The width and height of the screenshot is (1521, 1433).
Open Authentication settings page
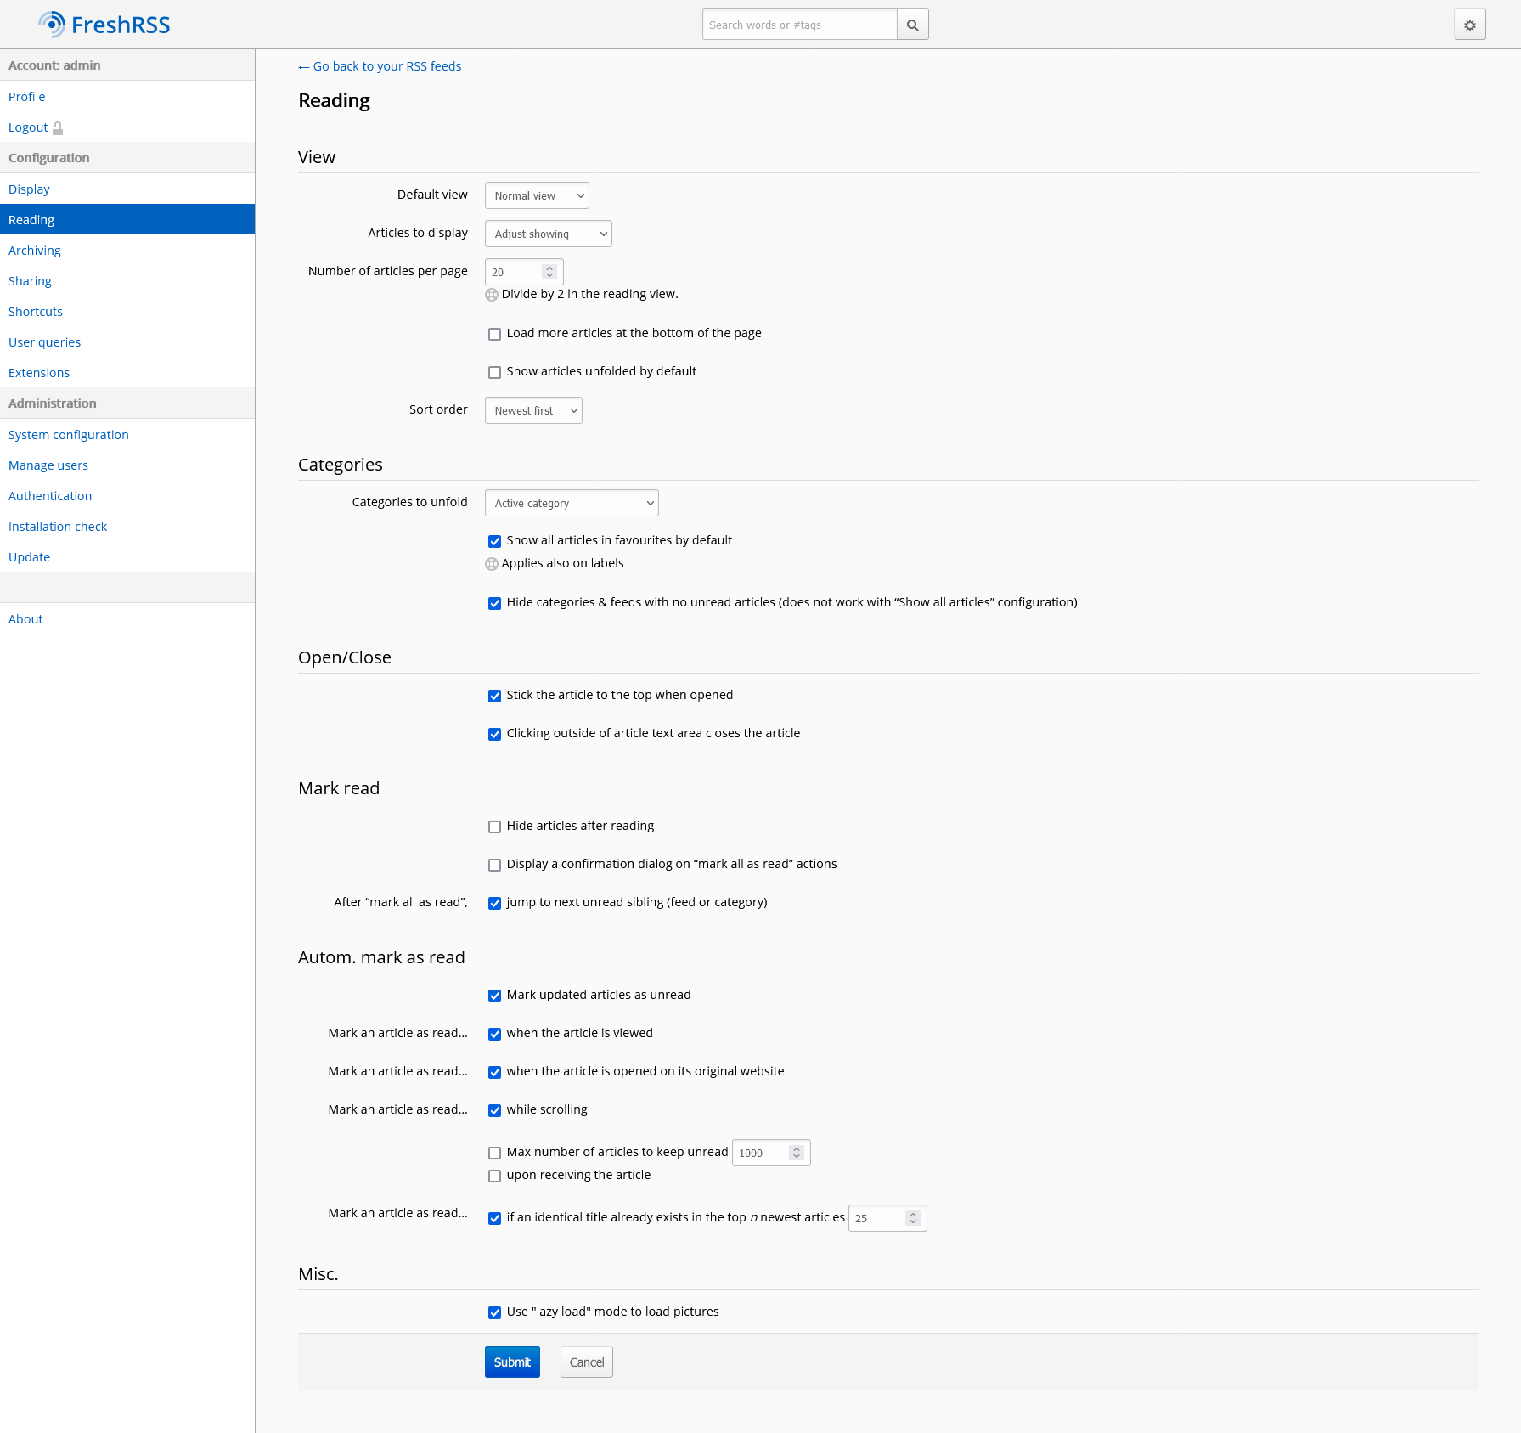pyautogui.click(x=127, y=496)
